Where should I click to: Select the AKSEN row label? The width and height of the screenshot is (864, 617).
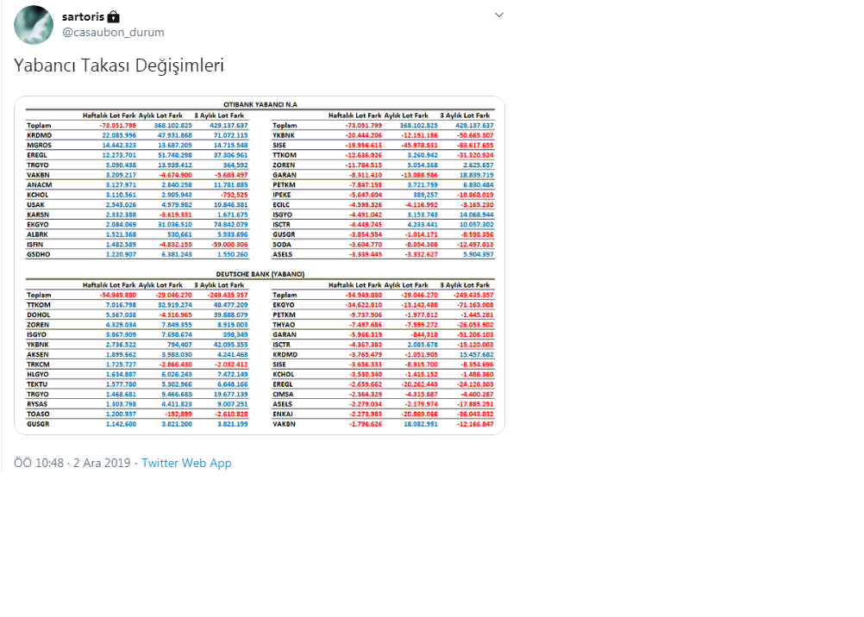pyautogui.click(x=38, y=354)
